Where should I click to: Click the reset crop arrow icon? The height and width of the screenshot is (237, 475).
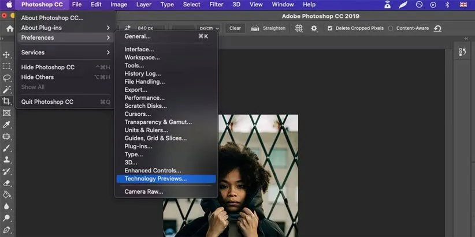[437, 28]
